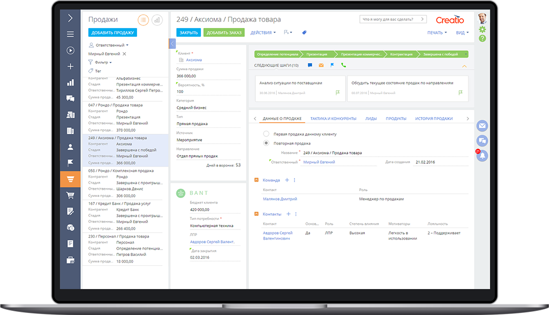Add a team member with Команда plus
This screenshot has height=315, width=549.
tap(287, 180)
